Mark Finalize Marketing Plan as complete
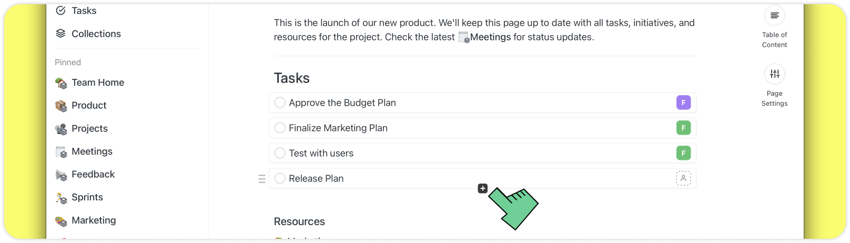 pos(280,128)
